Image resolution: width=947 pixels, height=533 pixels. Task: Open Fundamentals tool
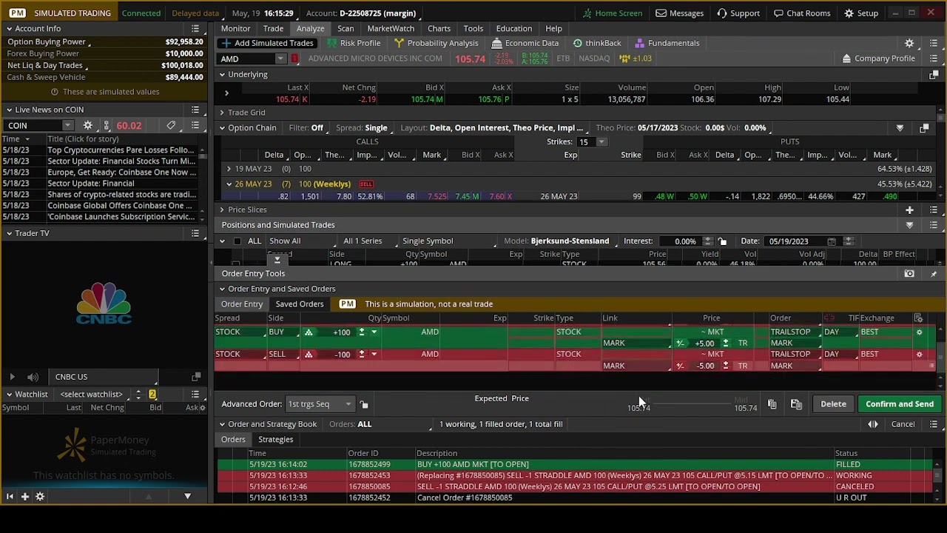[x=667, y=43]
